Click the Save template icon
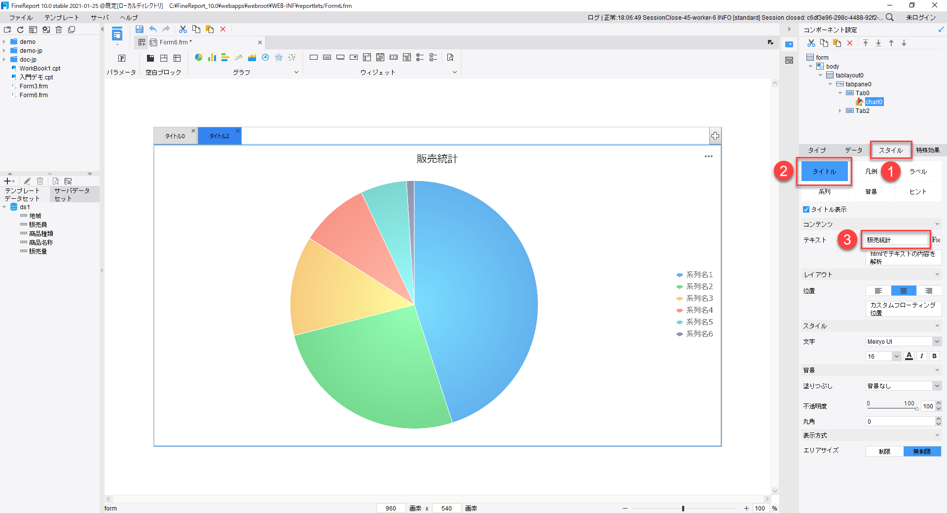 [140, 29]
